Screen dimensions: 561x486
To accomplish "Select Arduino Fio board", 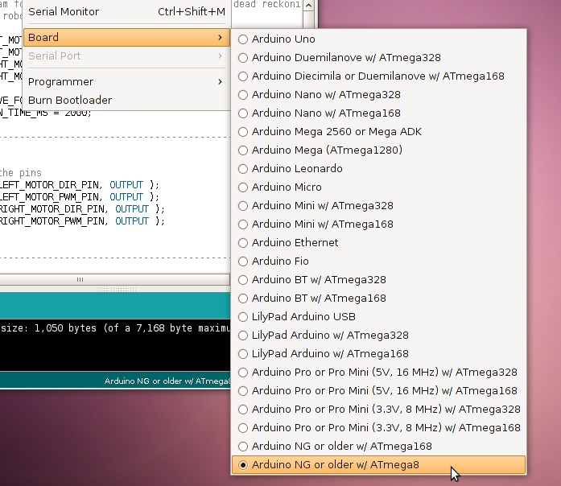I will click(x=378, y=261).
